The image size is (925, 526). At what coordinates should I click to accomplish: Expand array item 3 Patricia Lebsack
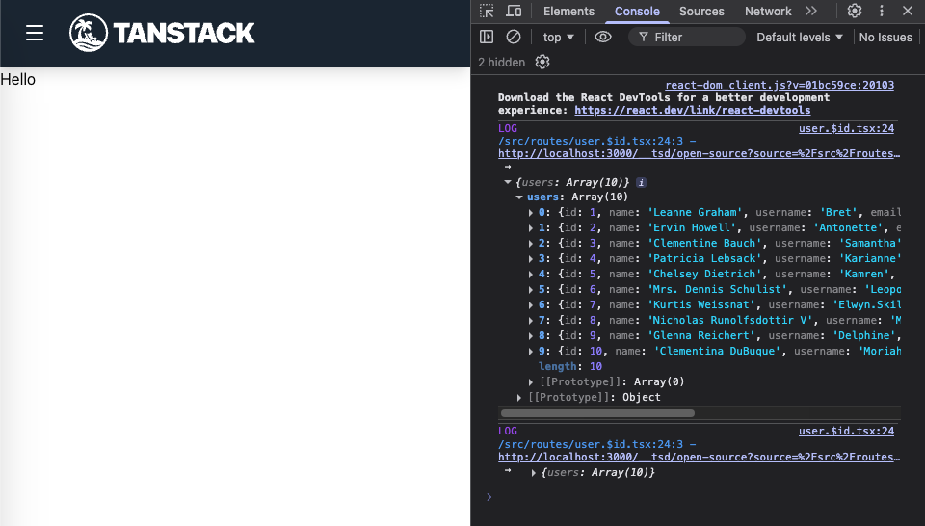pyautogui.click(x=531, y=258)
